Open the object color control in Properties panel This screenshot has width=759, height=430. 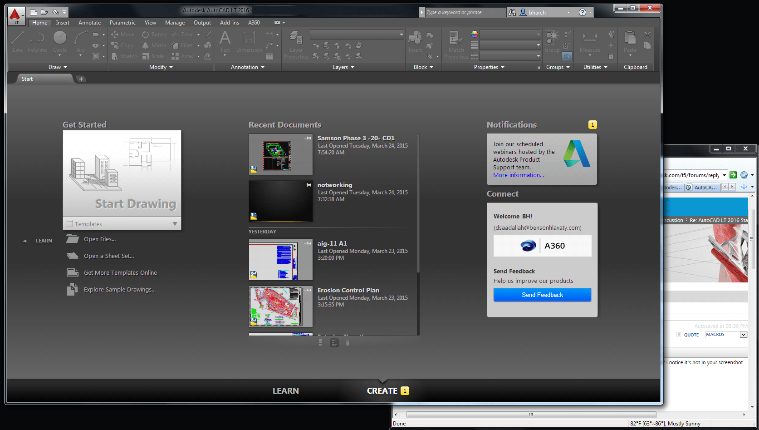(510, 34)
